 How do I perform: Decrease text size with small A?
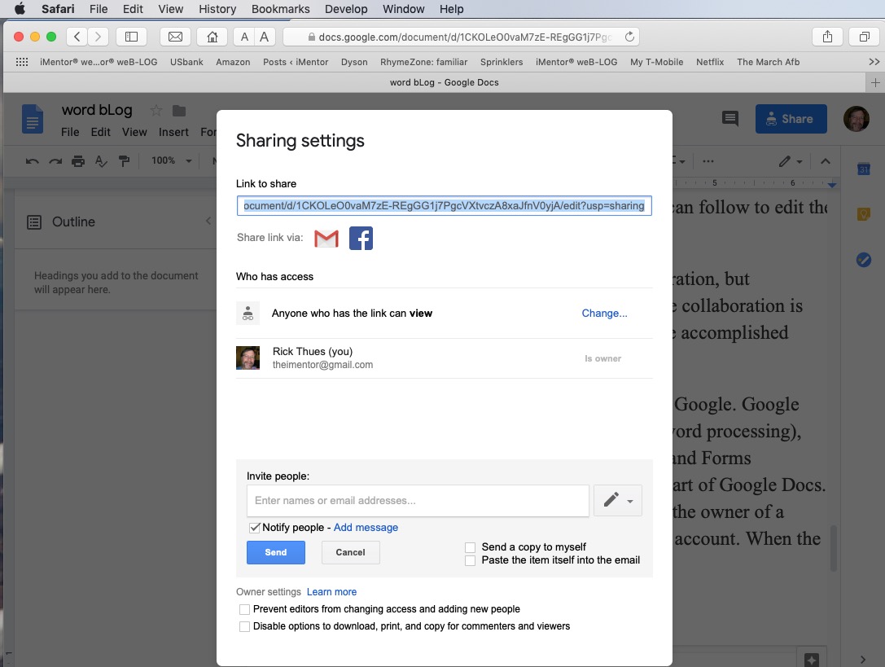pos(244,37)
